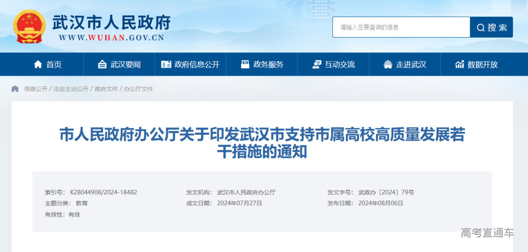Click the 搜索 search button

(491, 27)
